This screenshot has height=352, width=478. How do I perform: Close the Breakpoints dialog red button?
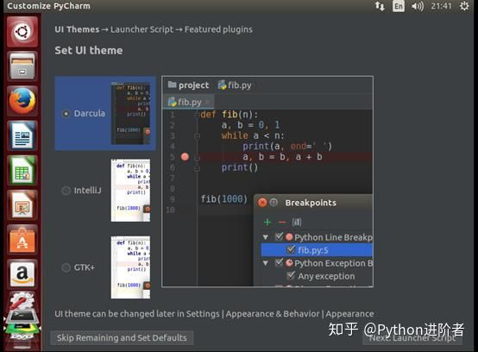(x=262, y=203)
